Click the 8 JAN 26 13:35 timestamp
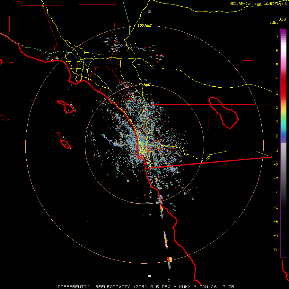 pos(214,287)
